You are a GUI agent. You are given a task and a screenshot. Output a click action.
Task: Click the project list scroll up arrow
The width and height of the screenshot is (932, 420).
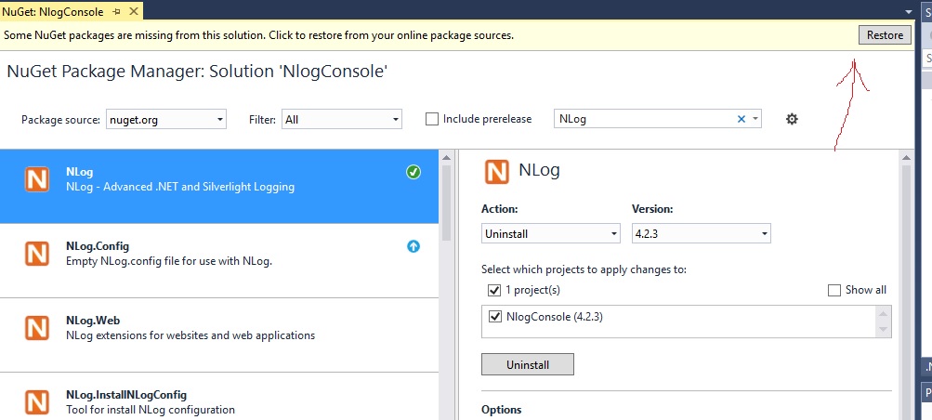(x=883, y=314)
